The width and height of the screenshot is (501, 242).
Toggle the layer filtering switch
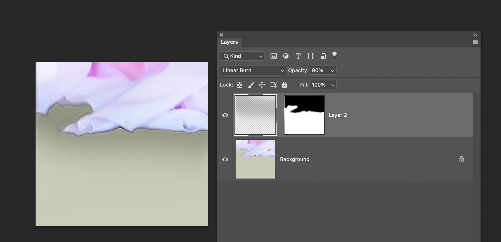[x=334, y=56]
